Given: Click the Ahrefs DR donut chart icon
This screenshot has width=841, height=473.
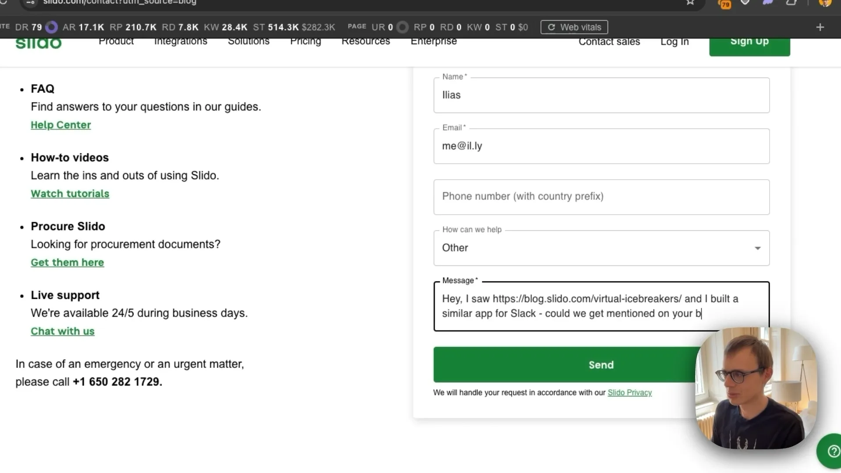Looking at the screenshot, I should 52,27.
